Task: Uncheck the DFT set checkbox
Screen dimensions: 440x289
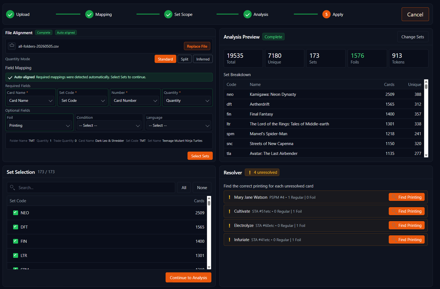Action: point(16,227)
